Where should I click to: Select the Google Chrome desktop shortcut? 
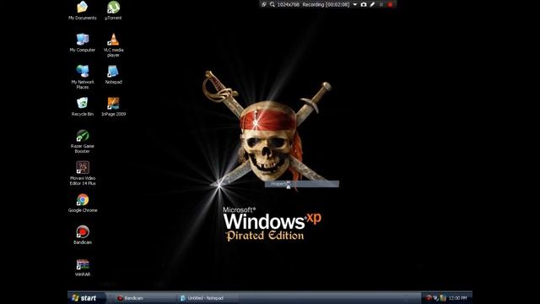click(83, 203)
